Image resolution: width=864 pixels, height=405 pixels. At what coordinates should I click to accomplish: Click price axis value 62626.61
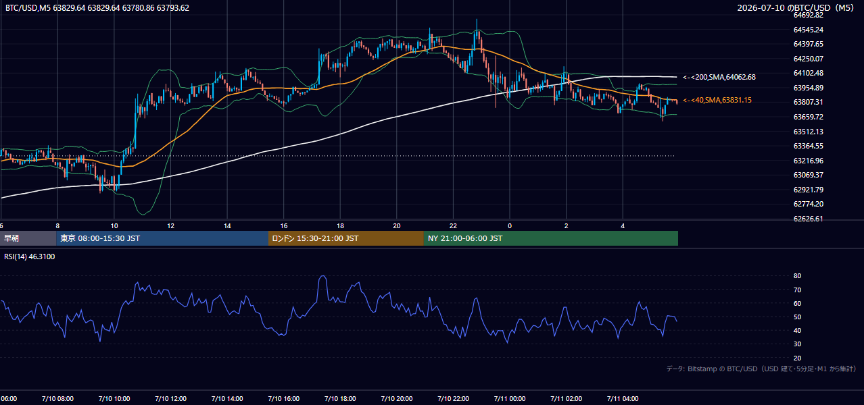tap(808, 219)
